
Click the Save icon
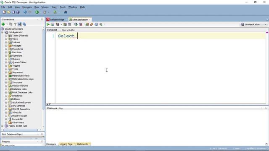pyautogui.click(x=13, y=12)
